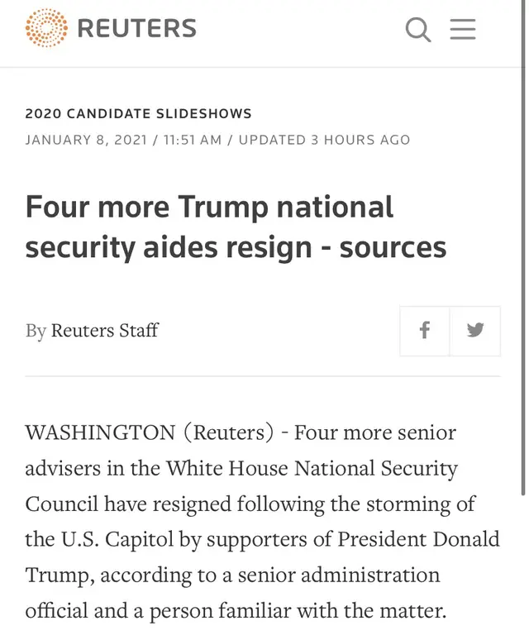The height and width of the screenshot is (640, 529).
Task: Click the 'Four more Trump national' headline line
Action: pos(209,207)
